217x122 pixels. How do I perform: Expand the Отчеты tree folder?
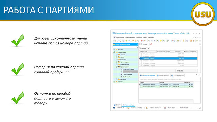114,82
